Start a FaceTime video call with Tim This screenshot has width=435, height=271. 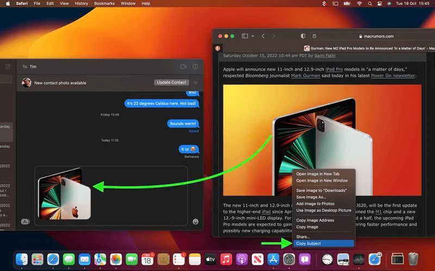(183, 66)
